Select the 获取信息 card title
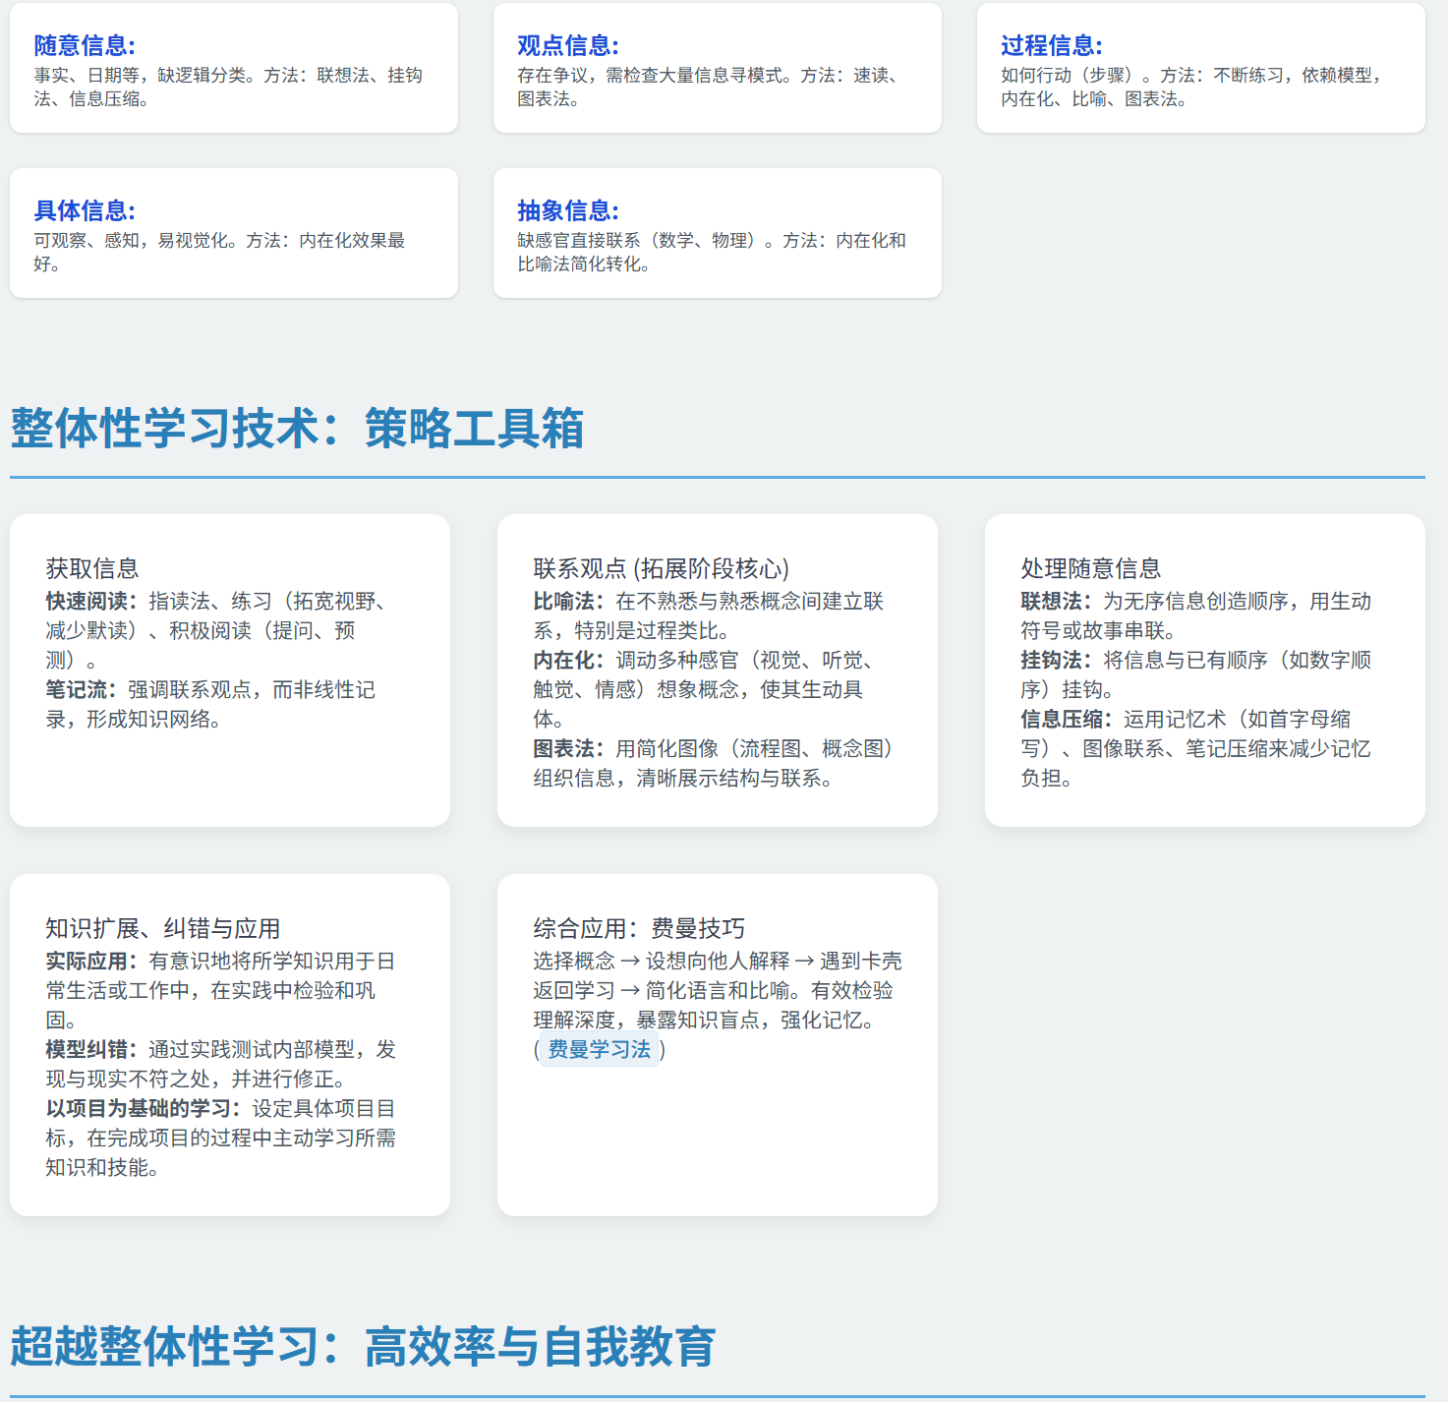Image resolution: width=1448 pixels, height=1402 pixels. (x=92, y=568)
